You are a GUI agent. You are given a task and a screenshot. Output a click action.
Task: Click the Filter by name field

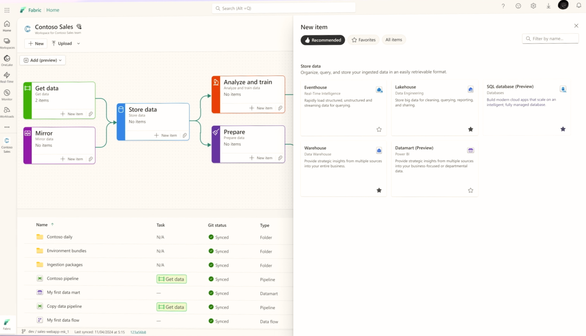pos(550,39)
